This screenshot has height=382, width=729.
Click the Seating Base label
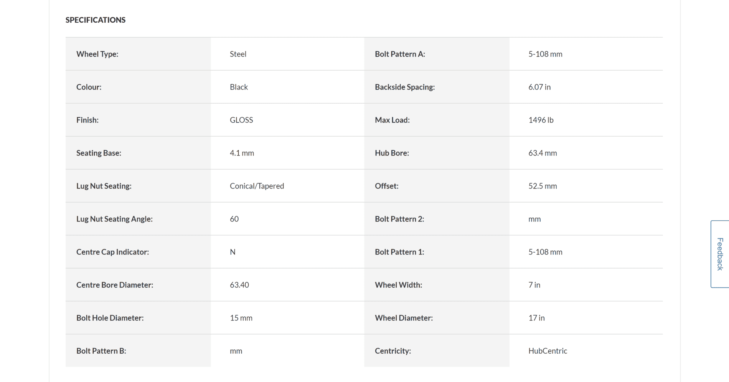tap(99, 153)
